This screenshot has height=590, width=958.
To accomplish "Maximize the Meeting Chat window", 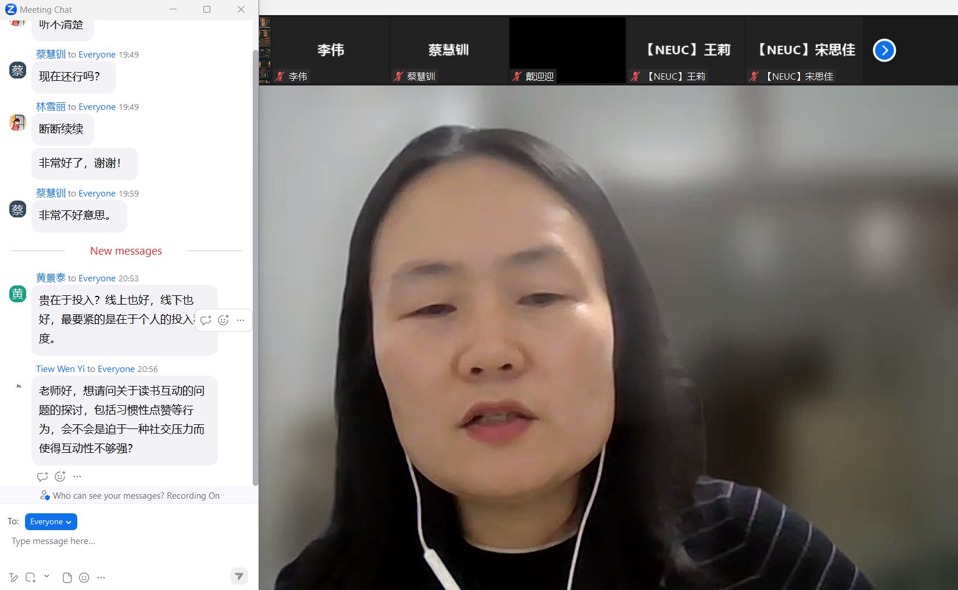I will pyautogui.click(x=207, y=9).
